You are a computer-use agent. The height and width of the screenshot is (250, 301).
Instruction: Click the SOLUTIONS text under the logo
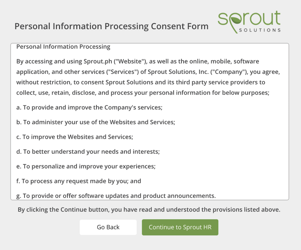point(260,30)
